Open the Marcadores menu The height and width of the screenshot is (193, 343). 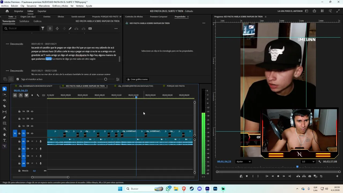(x=44, y=6)
